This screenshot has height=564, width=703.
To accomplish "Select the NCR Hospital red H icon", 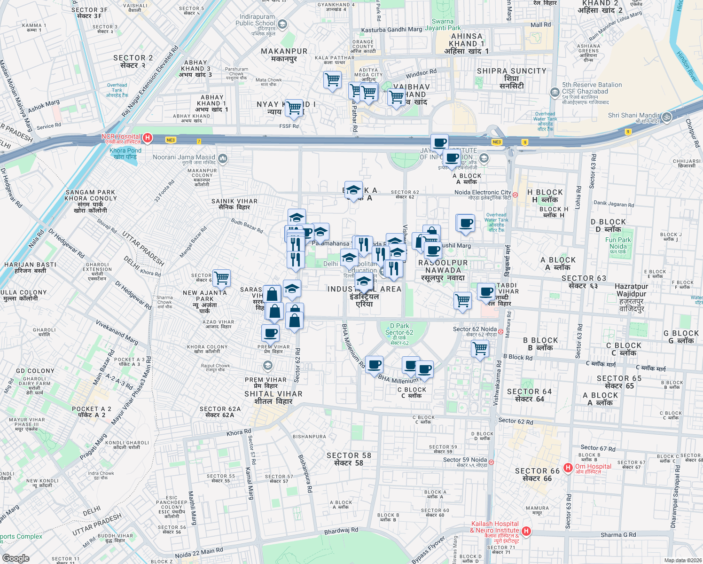I will pos(148,137).
